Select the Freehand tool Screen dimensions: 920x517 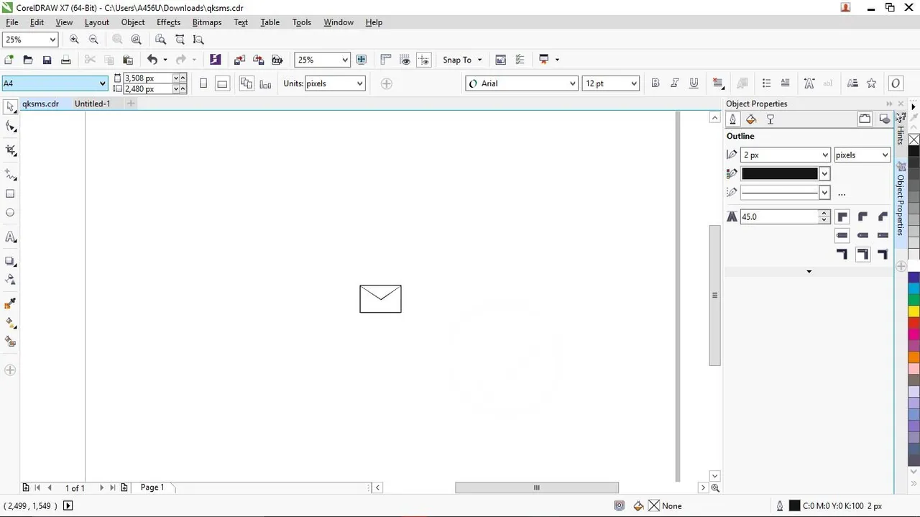(10, 175)
